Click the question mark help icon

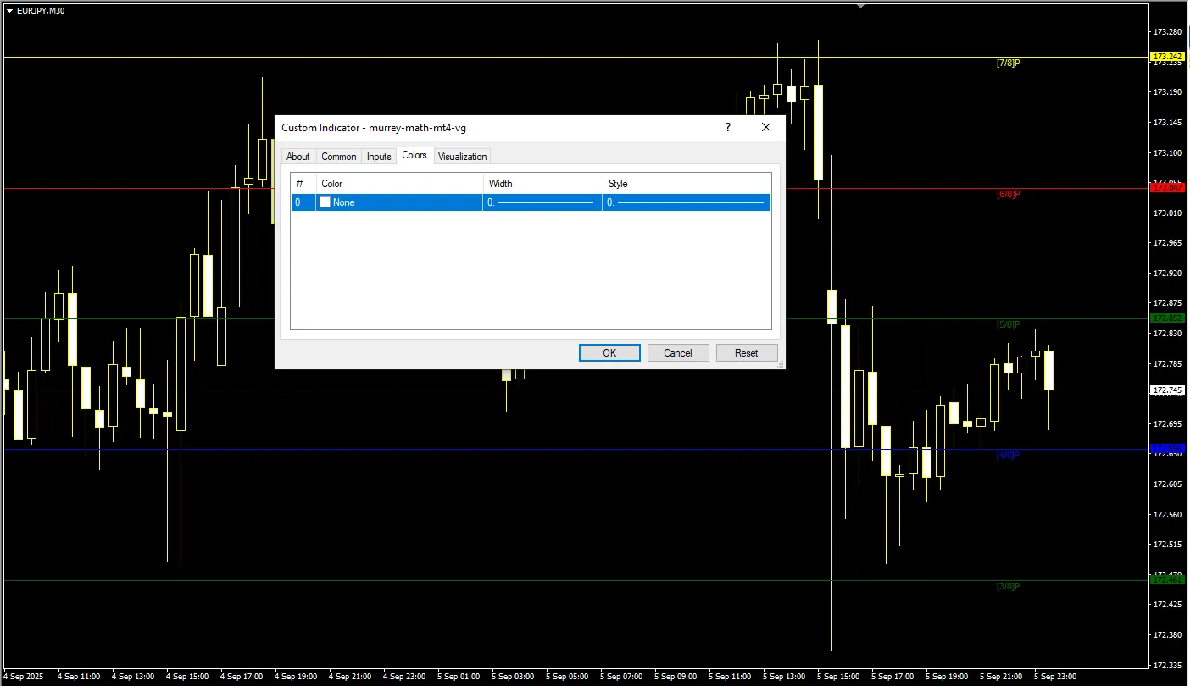coord(727,127)
